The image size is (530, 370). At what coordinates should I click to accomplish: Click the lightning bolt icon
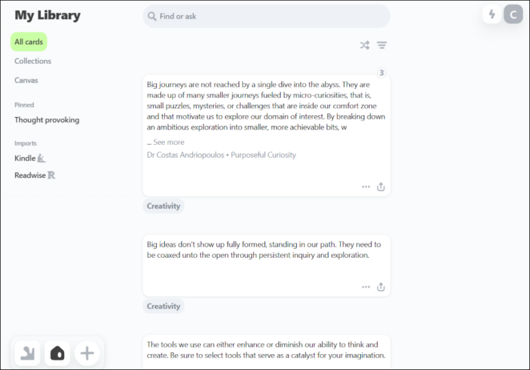coord(491,14)
